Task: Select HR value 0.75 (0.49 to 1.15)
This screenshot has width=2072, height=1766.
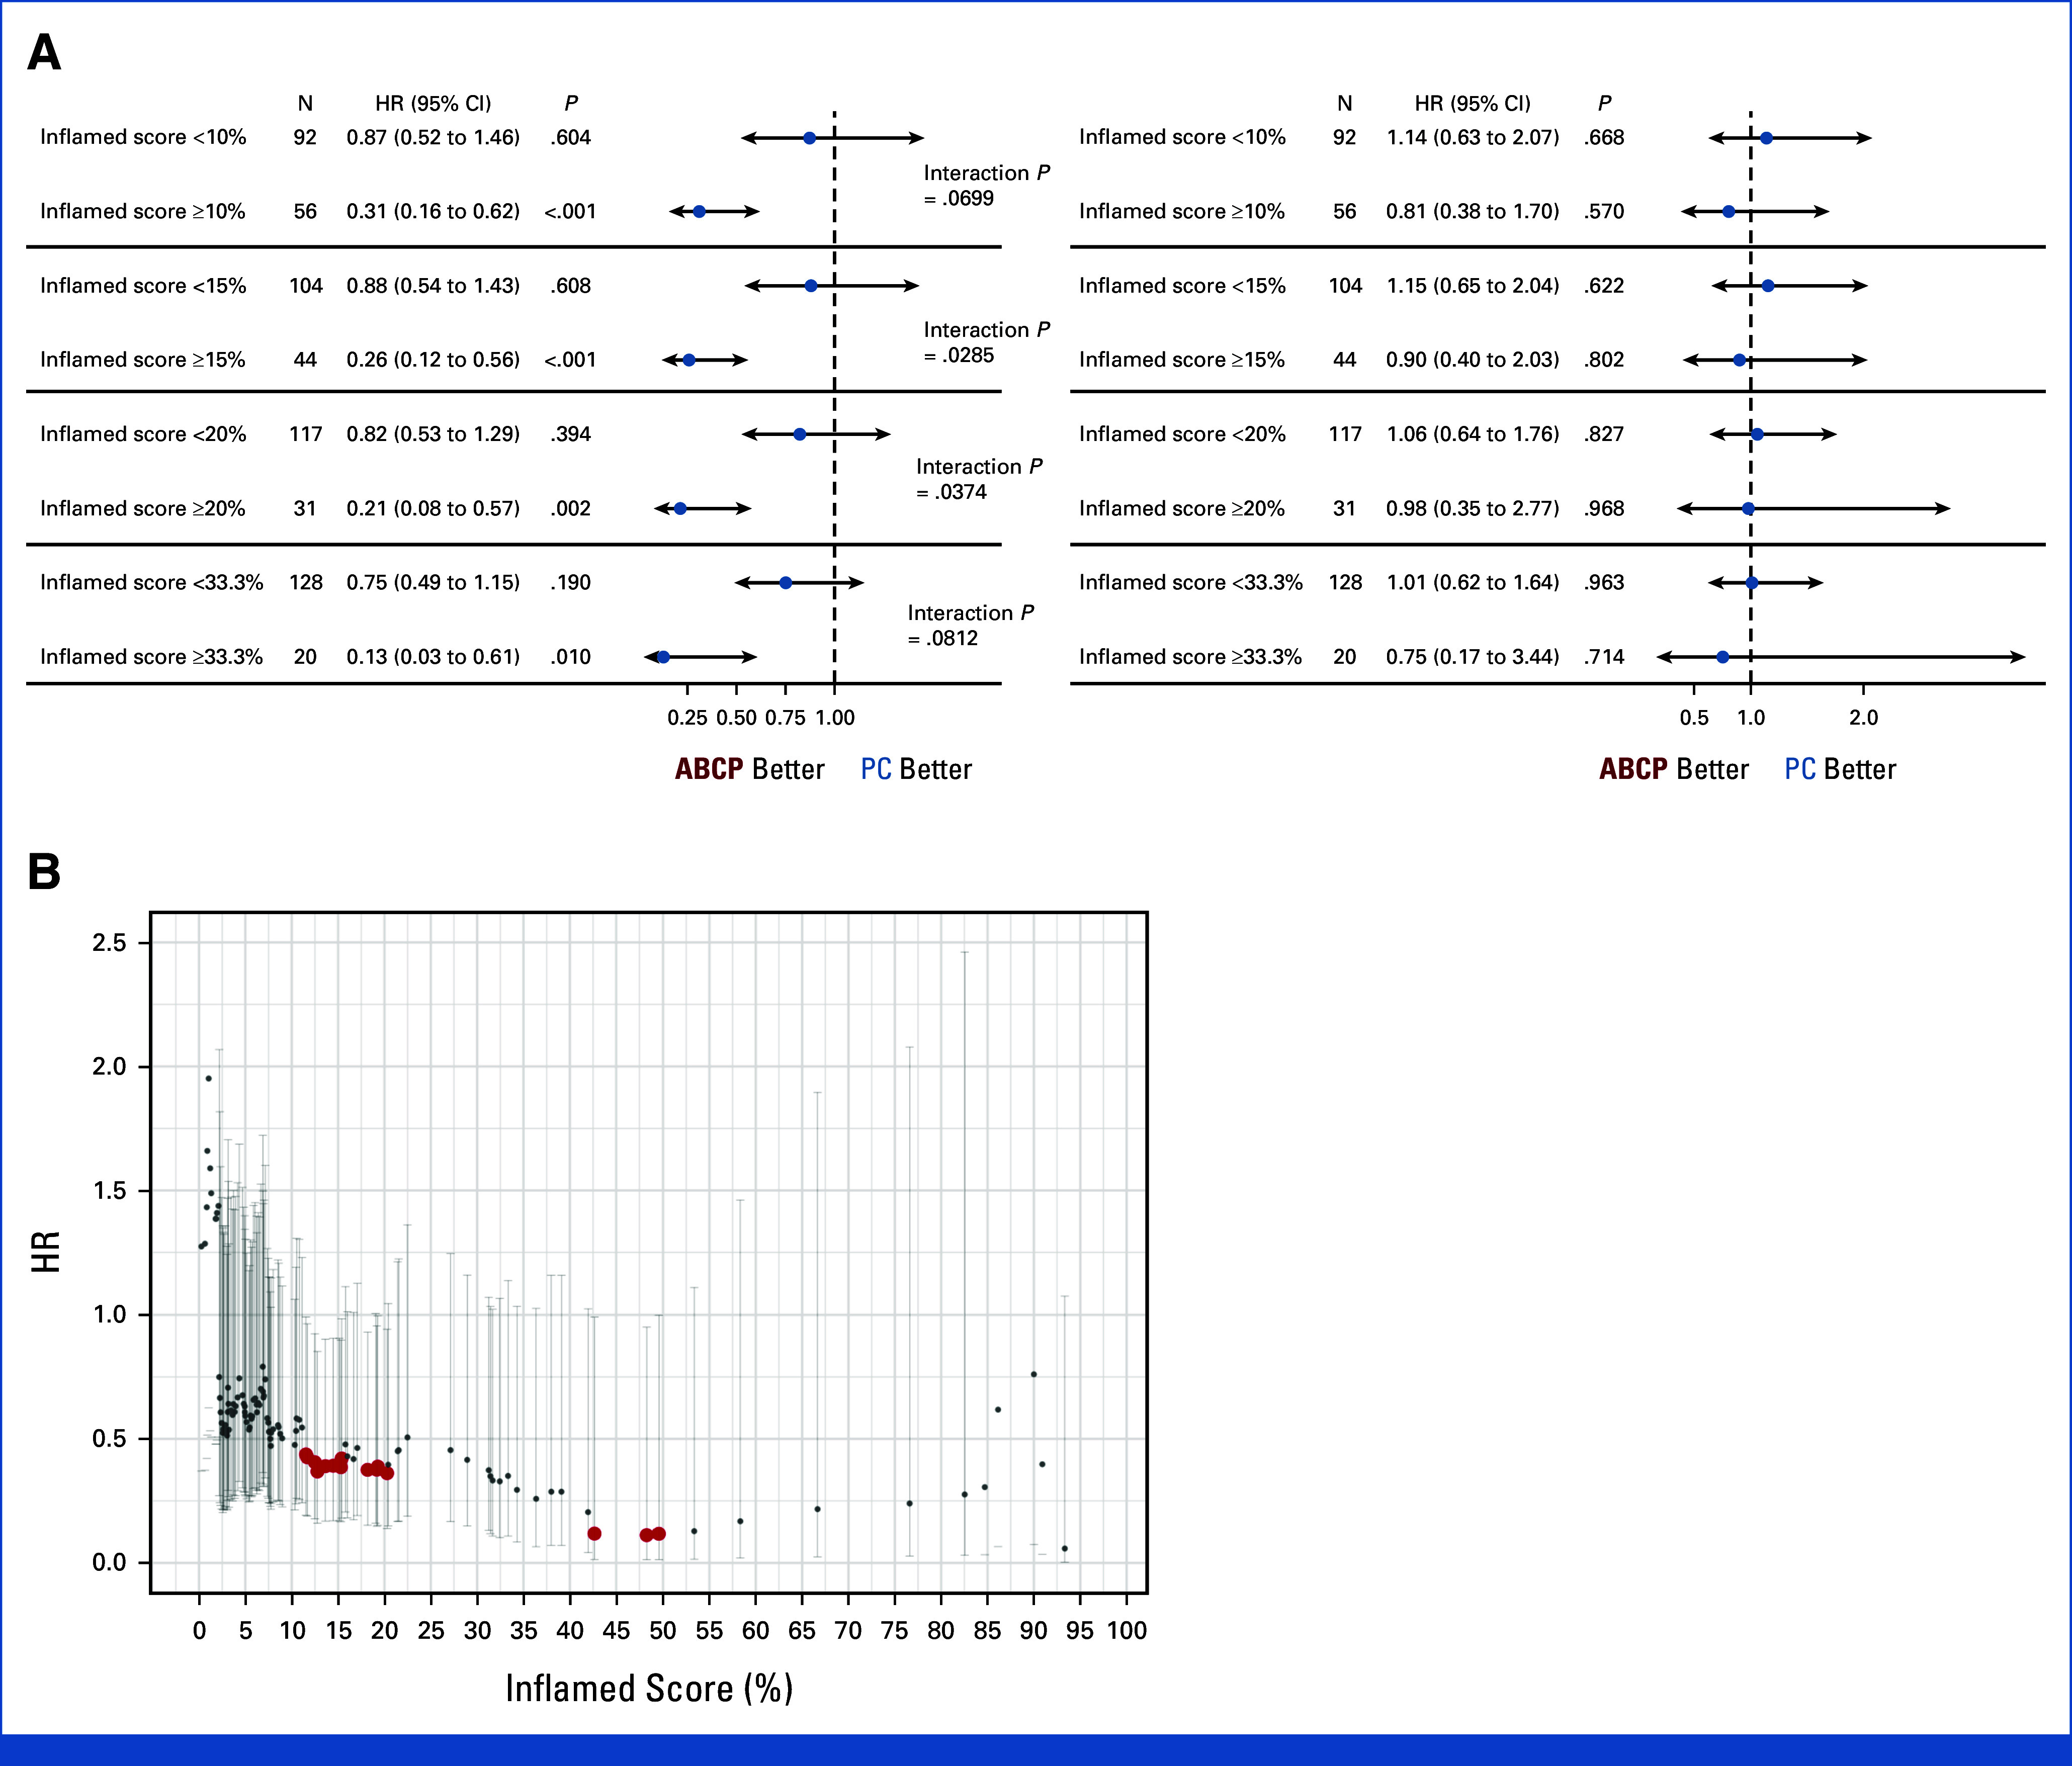Action: pyautogui.click(x=433, y=582)
